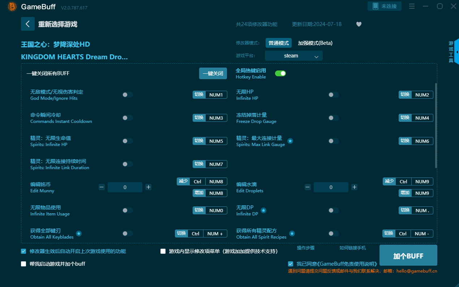Open the 如何链接手机 link
Image resolution: width=459 pixels, height=287 pixels.
coord(352,248)
